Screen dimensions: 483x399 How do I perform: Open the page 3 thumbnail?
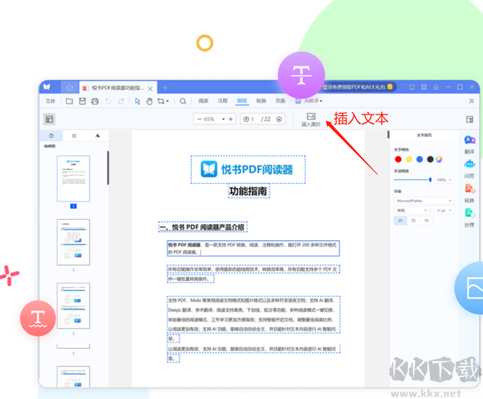73,305
